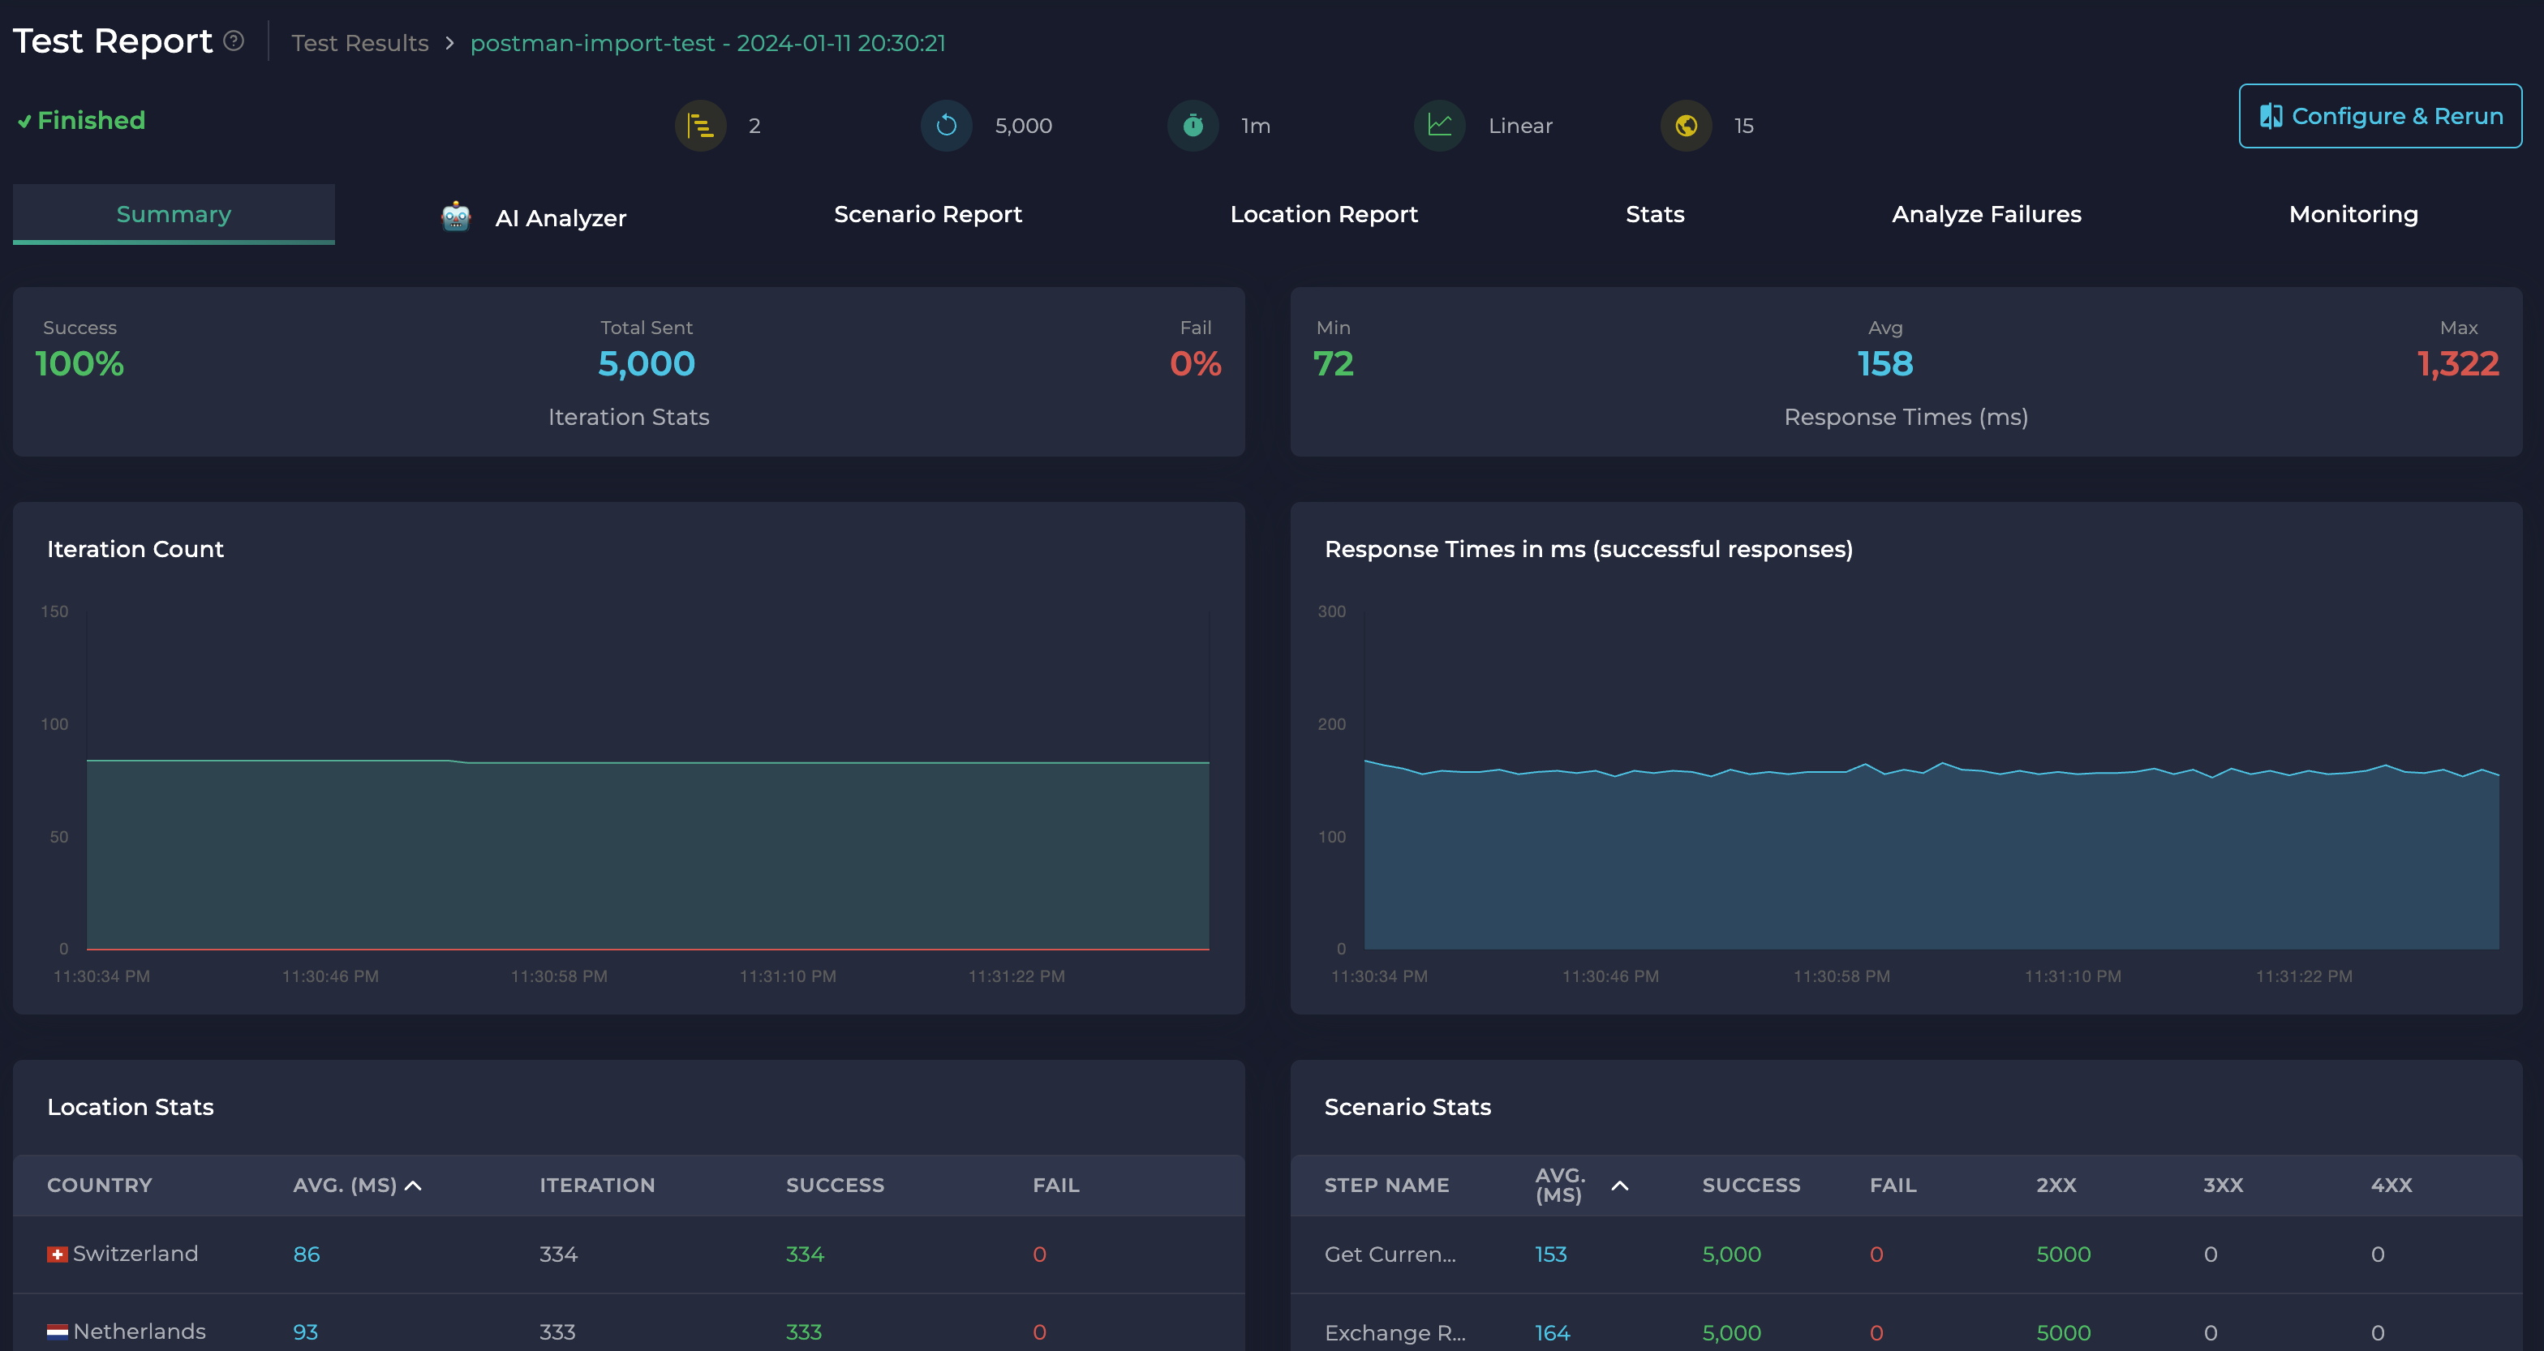Click the AI Analyzer robot icon

(455, 217)
